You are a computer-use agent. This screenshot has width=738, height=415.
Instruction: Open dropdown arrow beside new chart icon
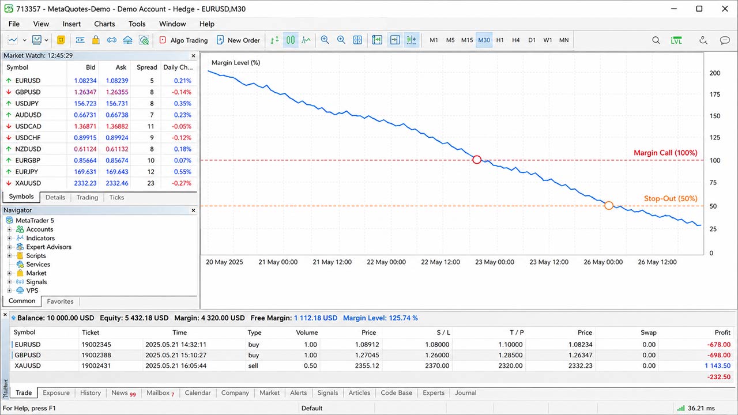24,40
